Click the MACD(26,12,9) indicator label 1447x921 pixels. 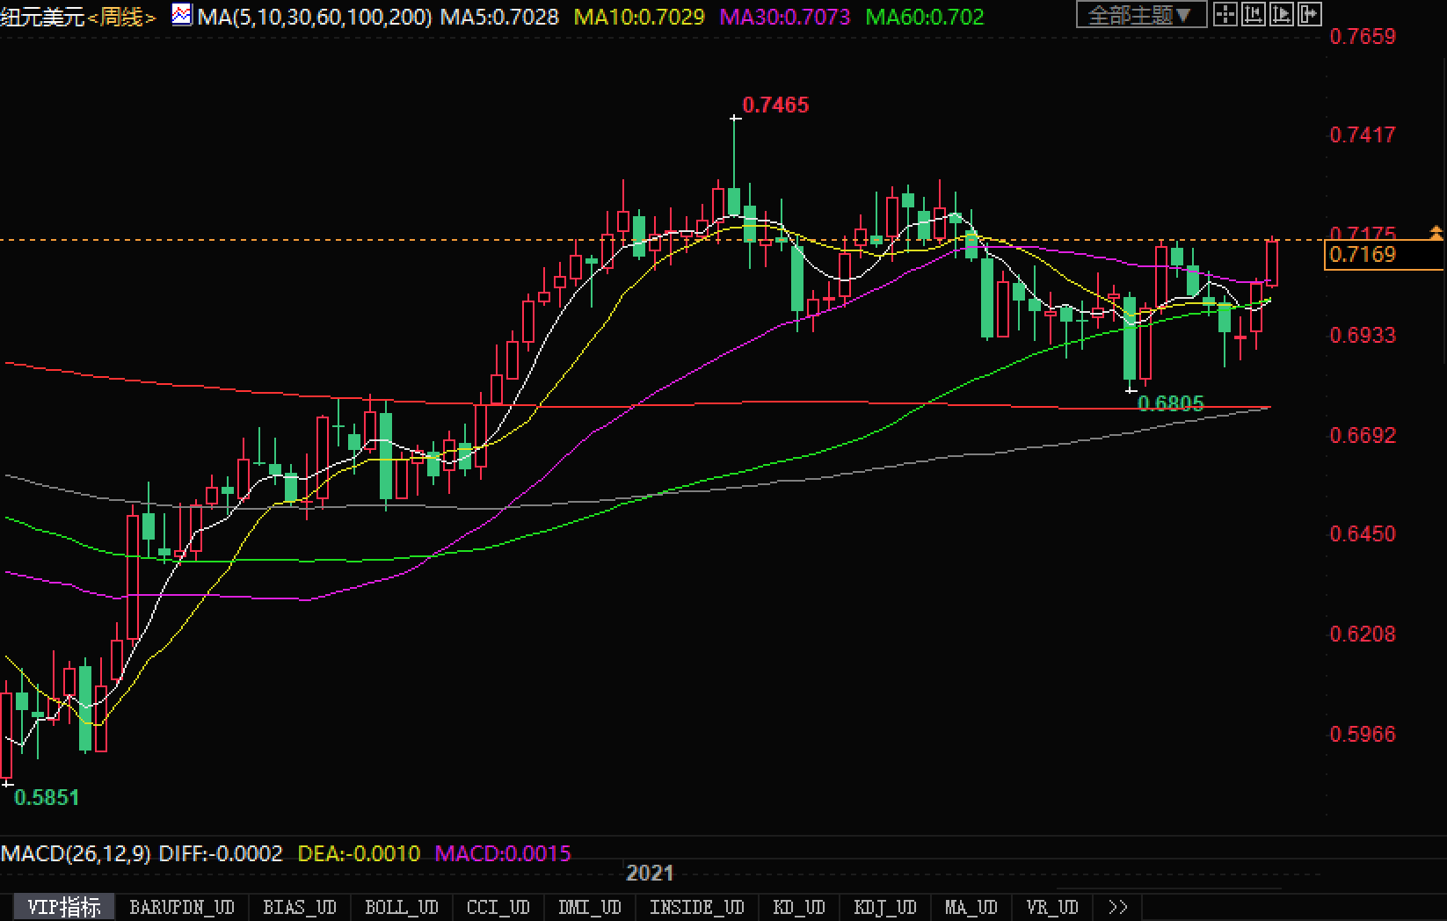(x=76, y=853)
